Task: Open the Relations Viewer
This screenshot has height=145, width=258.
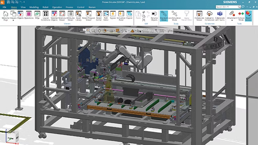Action: [x=62, y=15]
